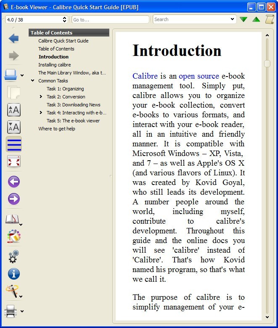Click the Search text field

[x=191, y=19]
